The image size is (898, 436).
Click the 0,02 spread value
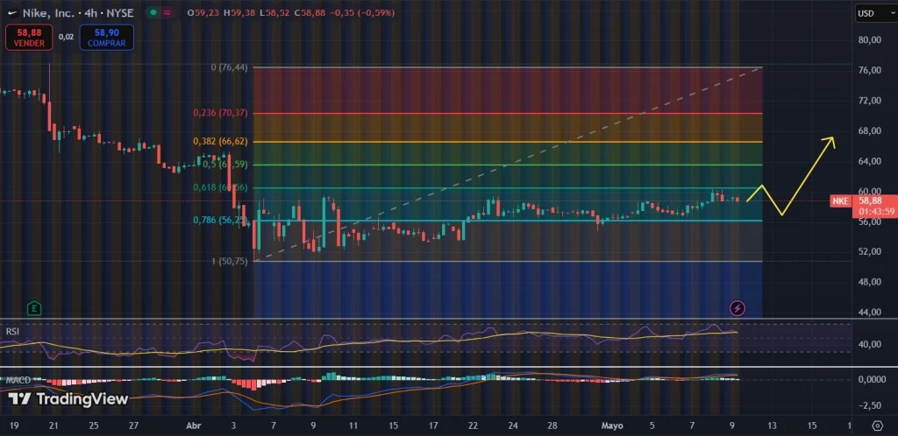(x=67, y=37)
